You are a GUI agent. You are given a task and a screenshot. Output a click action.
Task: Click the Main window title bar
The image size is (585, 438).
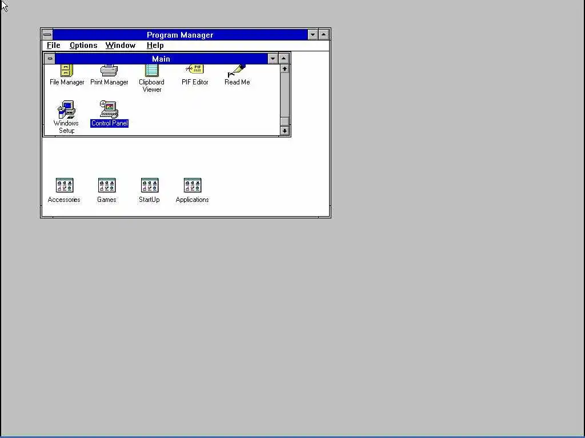[x=161, y=59]
